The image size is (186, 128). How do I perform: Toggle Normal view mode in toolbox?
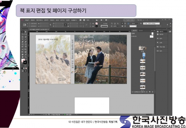coord(23,71)
